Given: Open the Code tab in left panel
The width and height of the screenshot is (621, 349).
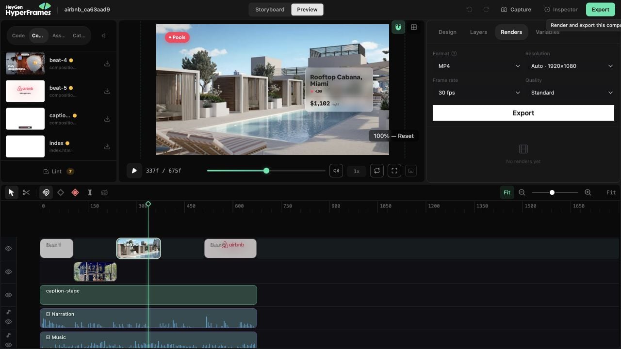Looking at the screenshot, I should [x=18, y=35].
